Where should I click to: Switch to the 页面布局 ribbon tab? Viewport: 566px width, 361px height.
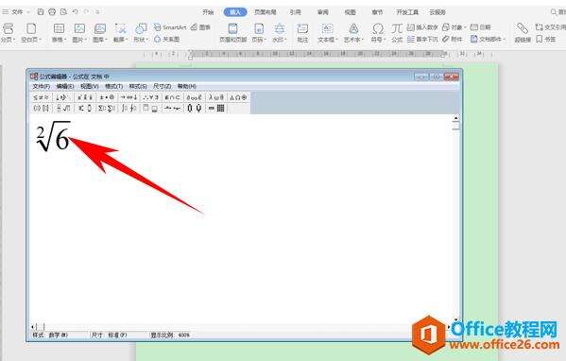[x=265, y=12]
